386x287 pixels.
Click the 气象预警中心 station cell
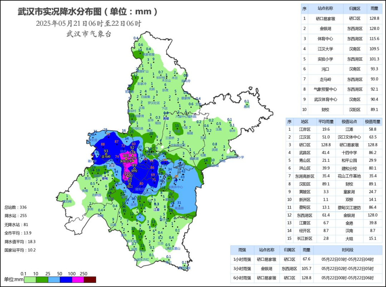click(x=325, y=89)
